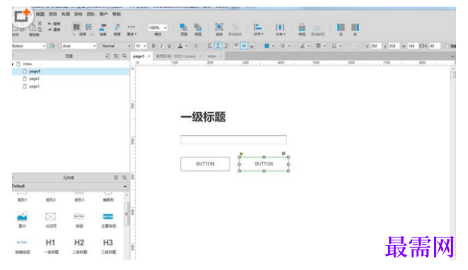The image size is (468, 270).
Task: Open the 视图 menu
Action: pyautogui.click(x=40, y=14)
